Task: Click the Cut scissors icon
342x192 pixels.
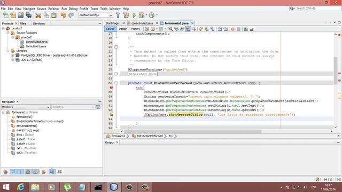Action: (38, 15)
